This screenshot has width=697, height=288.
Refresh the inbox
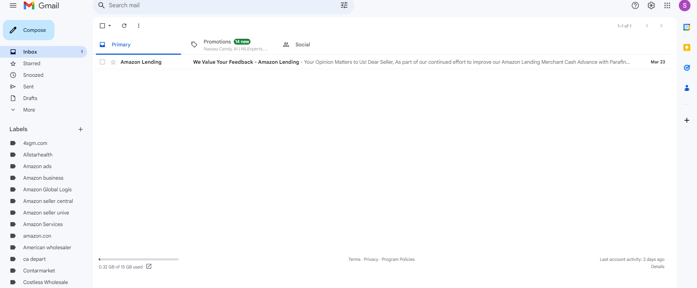pos(124,26)
